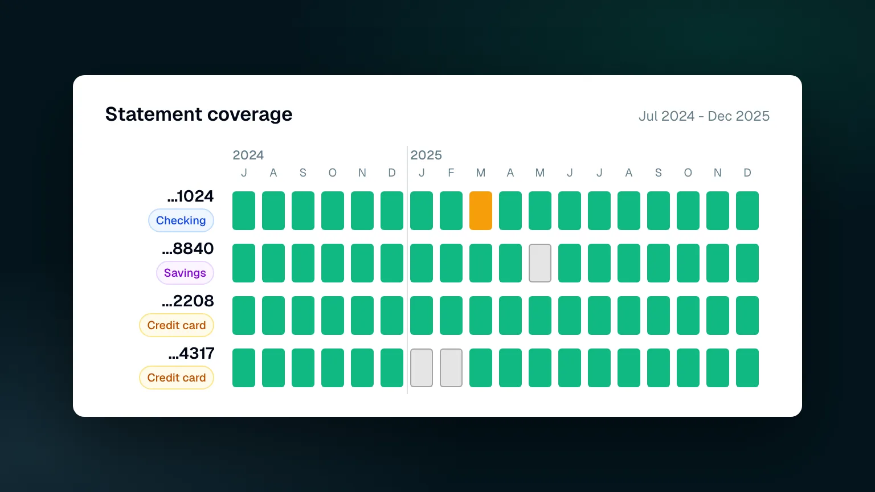Click the Checking badge under account 1024
The width and height of the screenshot is (875, 492).
pos(181,220)
